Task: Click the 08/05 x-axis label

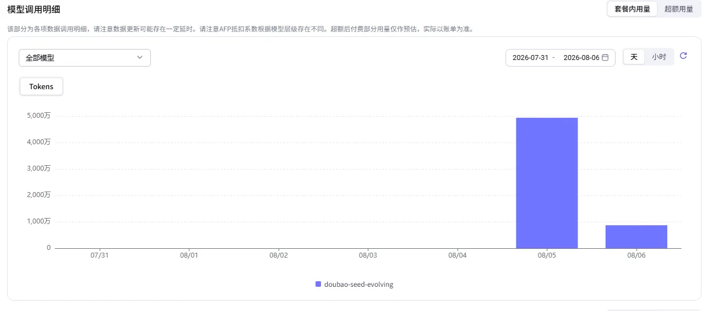Action: pyautogui.click(x=547, y=255)
